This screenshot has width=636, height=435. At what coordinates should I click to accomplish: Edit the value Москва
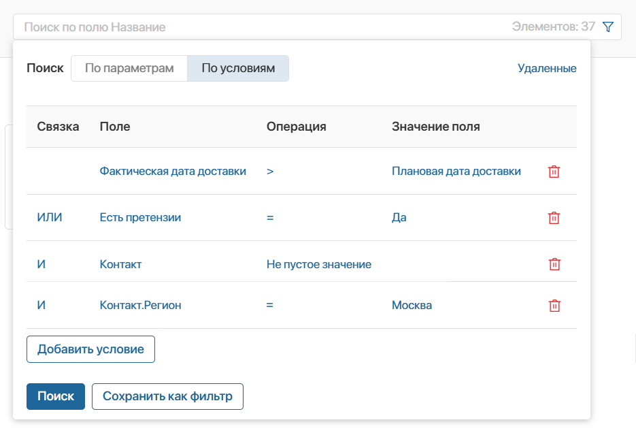(x=412, y=305)
